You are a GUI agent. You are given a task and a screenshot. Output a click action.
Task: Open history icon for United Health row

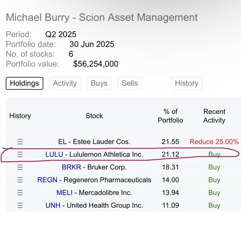(x=20, y=205)
